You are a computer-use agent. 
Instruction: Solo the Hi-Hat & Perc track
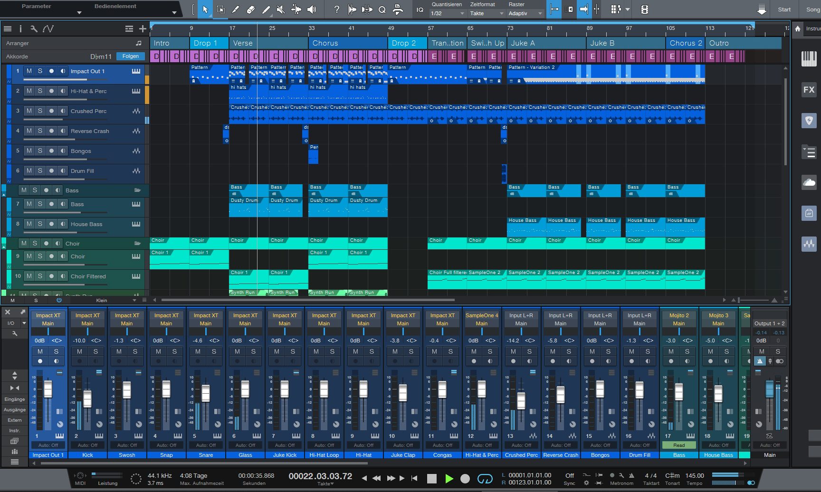[40, 91]
